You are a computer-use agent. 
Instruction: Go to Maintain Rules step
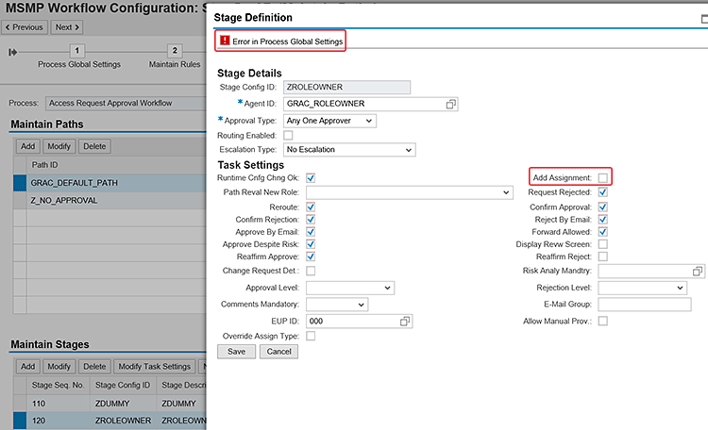(x=174, y=51)
